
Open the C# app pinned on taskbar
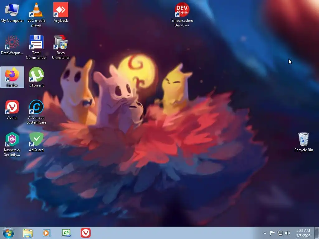click(x=66, y=233)
